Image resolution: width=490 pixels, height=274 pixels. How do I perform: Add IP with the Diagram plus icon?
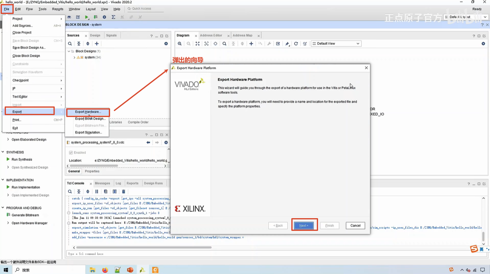[x=251, y=44]
